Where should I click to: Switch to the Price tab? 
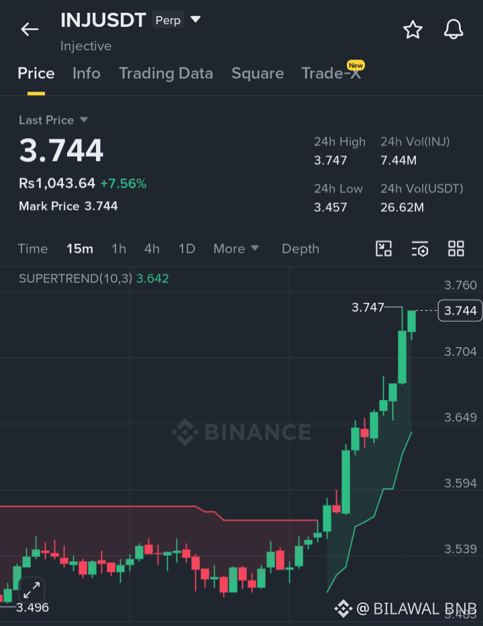coord(36,74)
